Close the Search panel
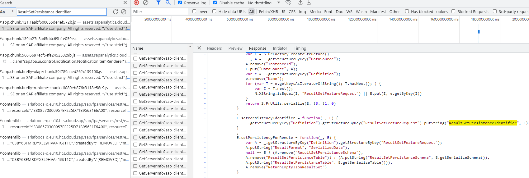 (125, 3)
